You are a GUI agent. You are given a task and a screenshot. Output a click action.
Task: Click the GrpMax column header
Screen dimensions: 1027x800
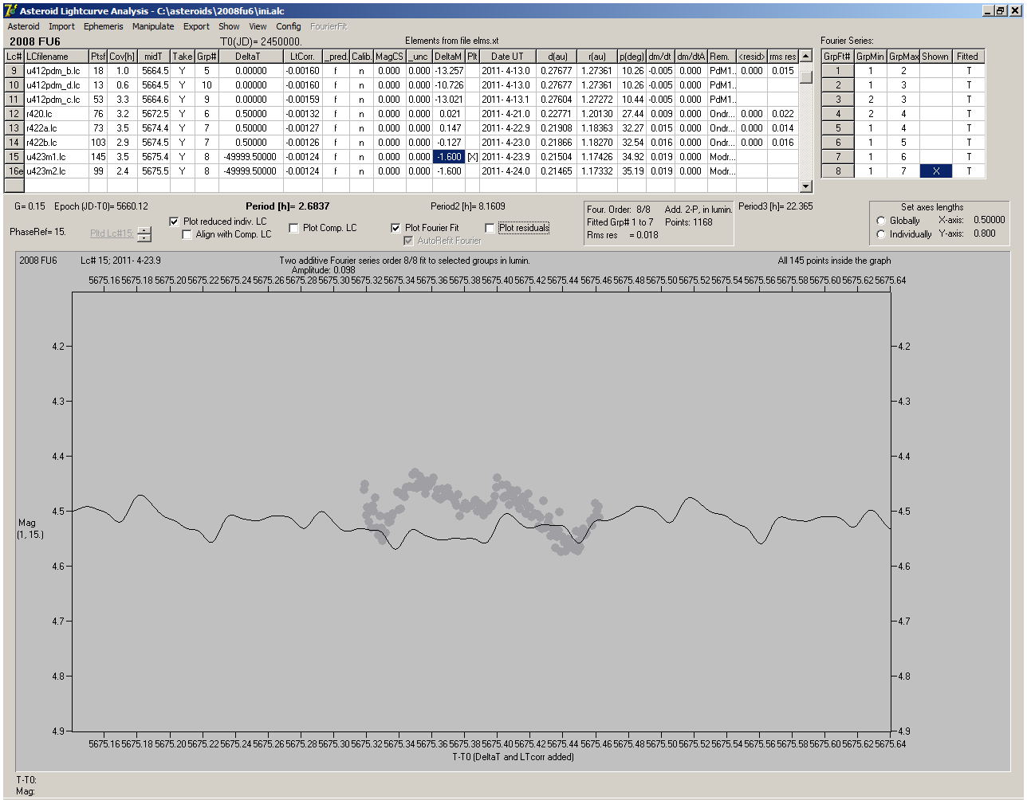click(x=903, y=57)
